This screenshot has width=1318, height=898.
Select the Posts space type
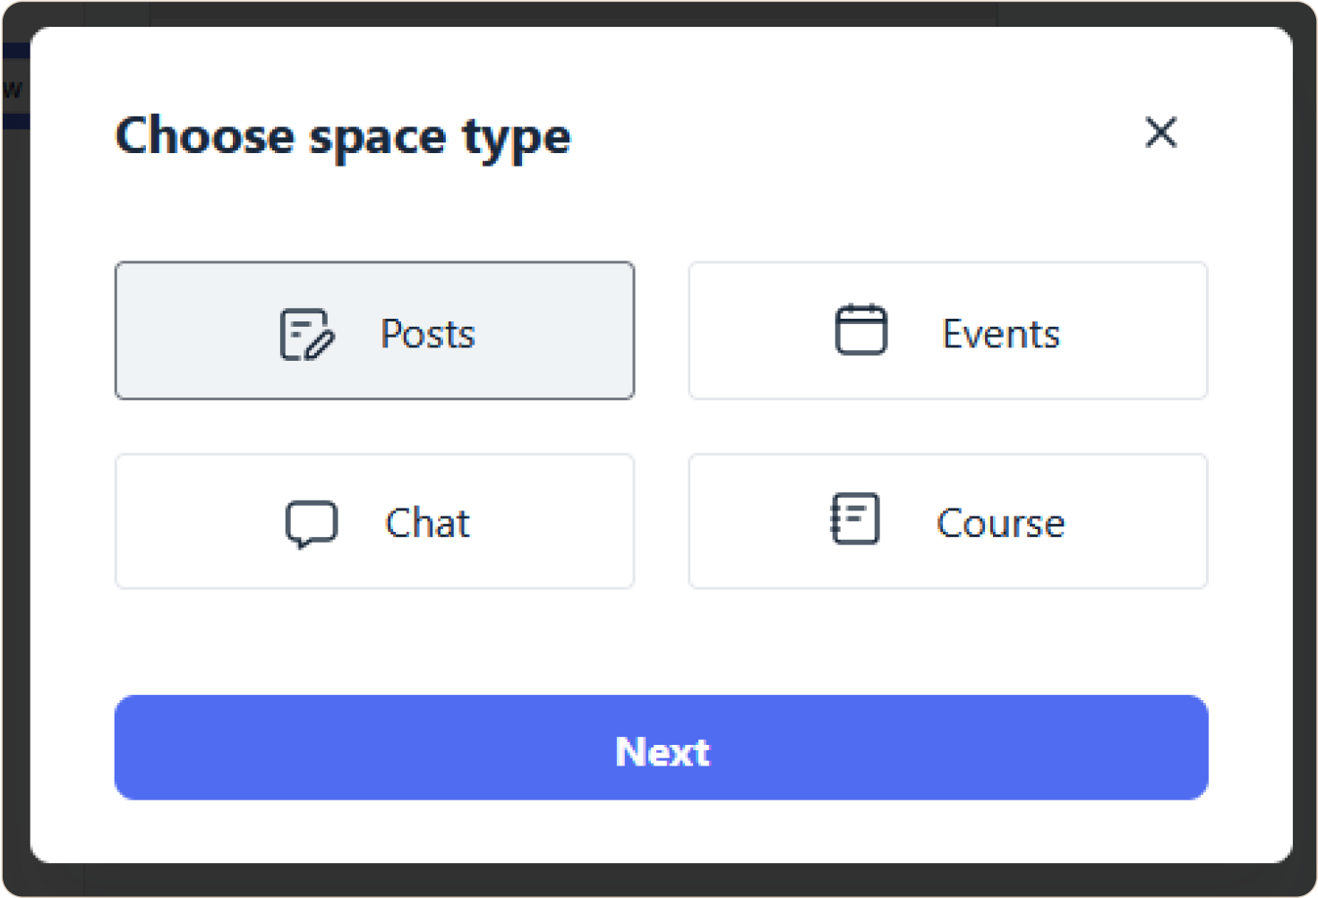374,330
